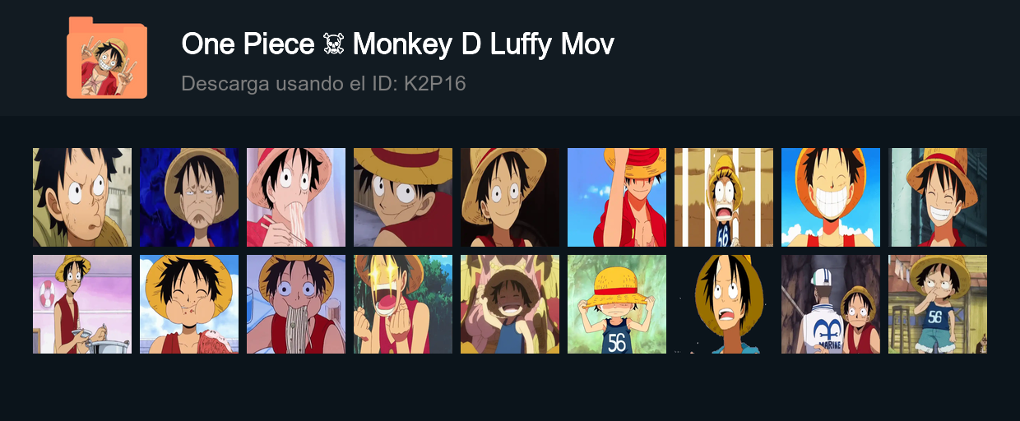Open sticker with Marine officer and Luffy
Screen dimensions: 1020x421
click(831, 304)
